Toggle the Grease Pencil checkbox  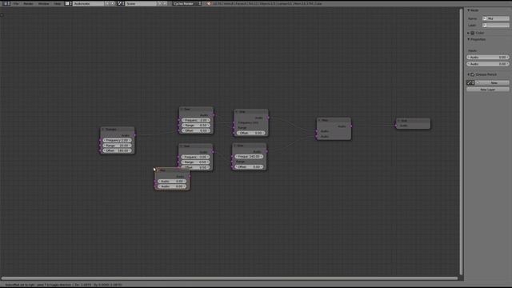tap(473, 74)
